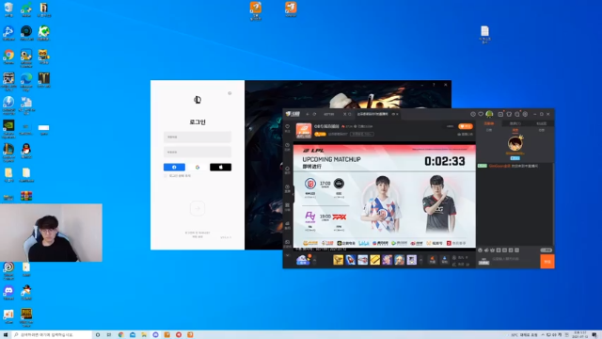Open Chrome from the taskbar
This screenshot has width=602, height=339.
pyautogui.click(x=120, y=335)
